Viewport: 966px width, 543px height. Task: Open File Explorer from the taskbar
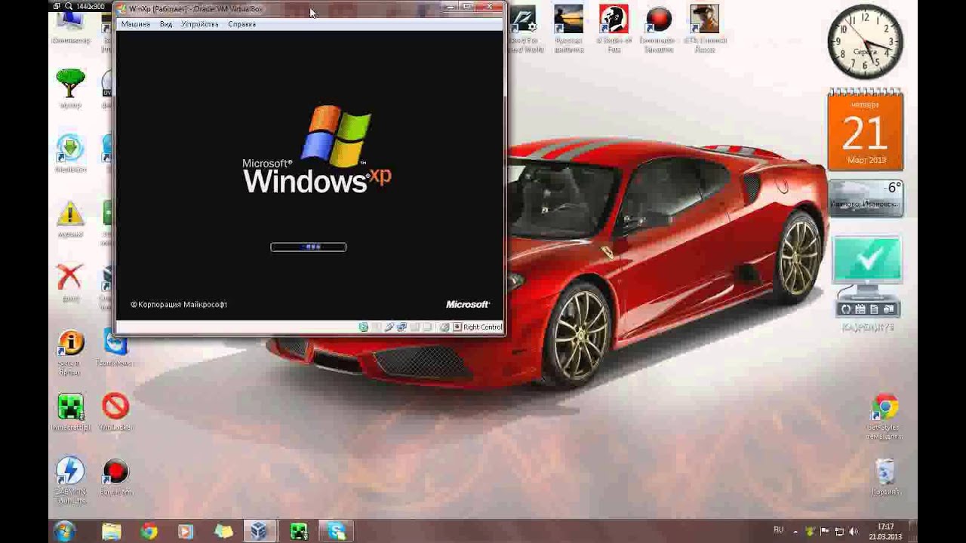(111, 532)
